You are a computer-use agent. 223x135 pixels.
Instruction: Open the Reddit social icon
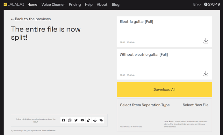(x=95, y=120)
